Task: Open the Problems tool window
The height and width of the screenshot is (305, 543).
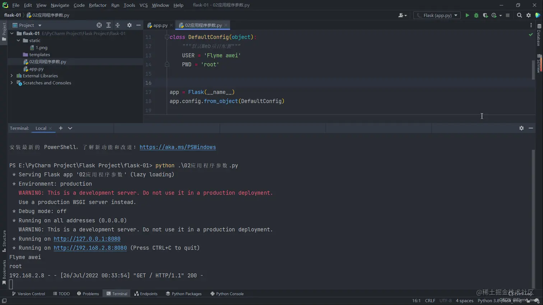Action: click(88, 294)
